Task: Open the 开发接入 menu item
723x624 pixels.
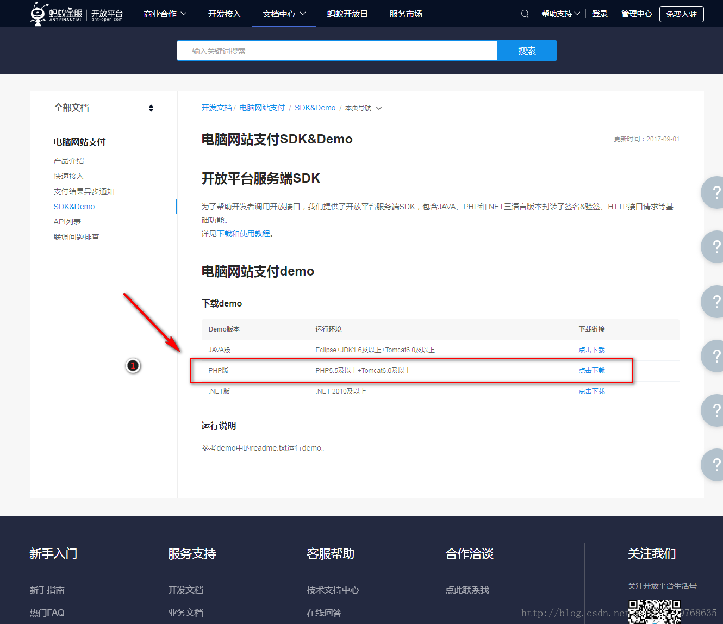Action: tap(225, 14)
